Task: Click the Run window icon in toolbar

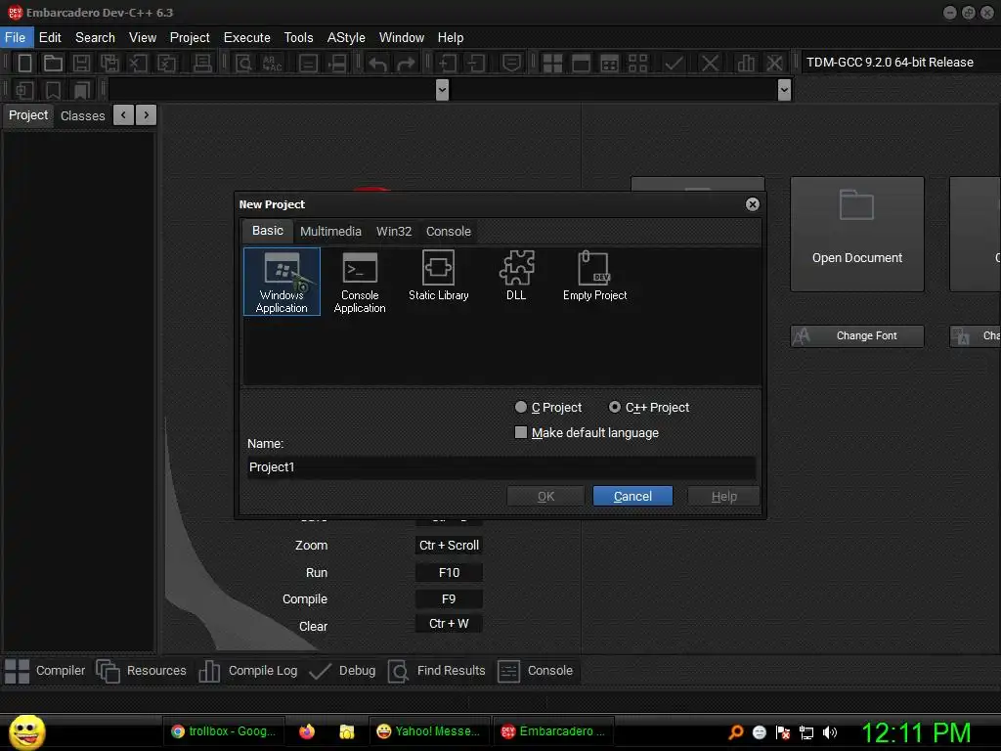Action: [581, 63]
